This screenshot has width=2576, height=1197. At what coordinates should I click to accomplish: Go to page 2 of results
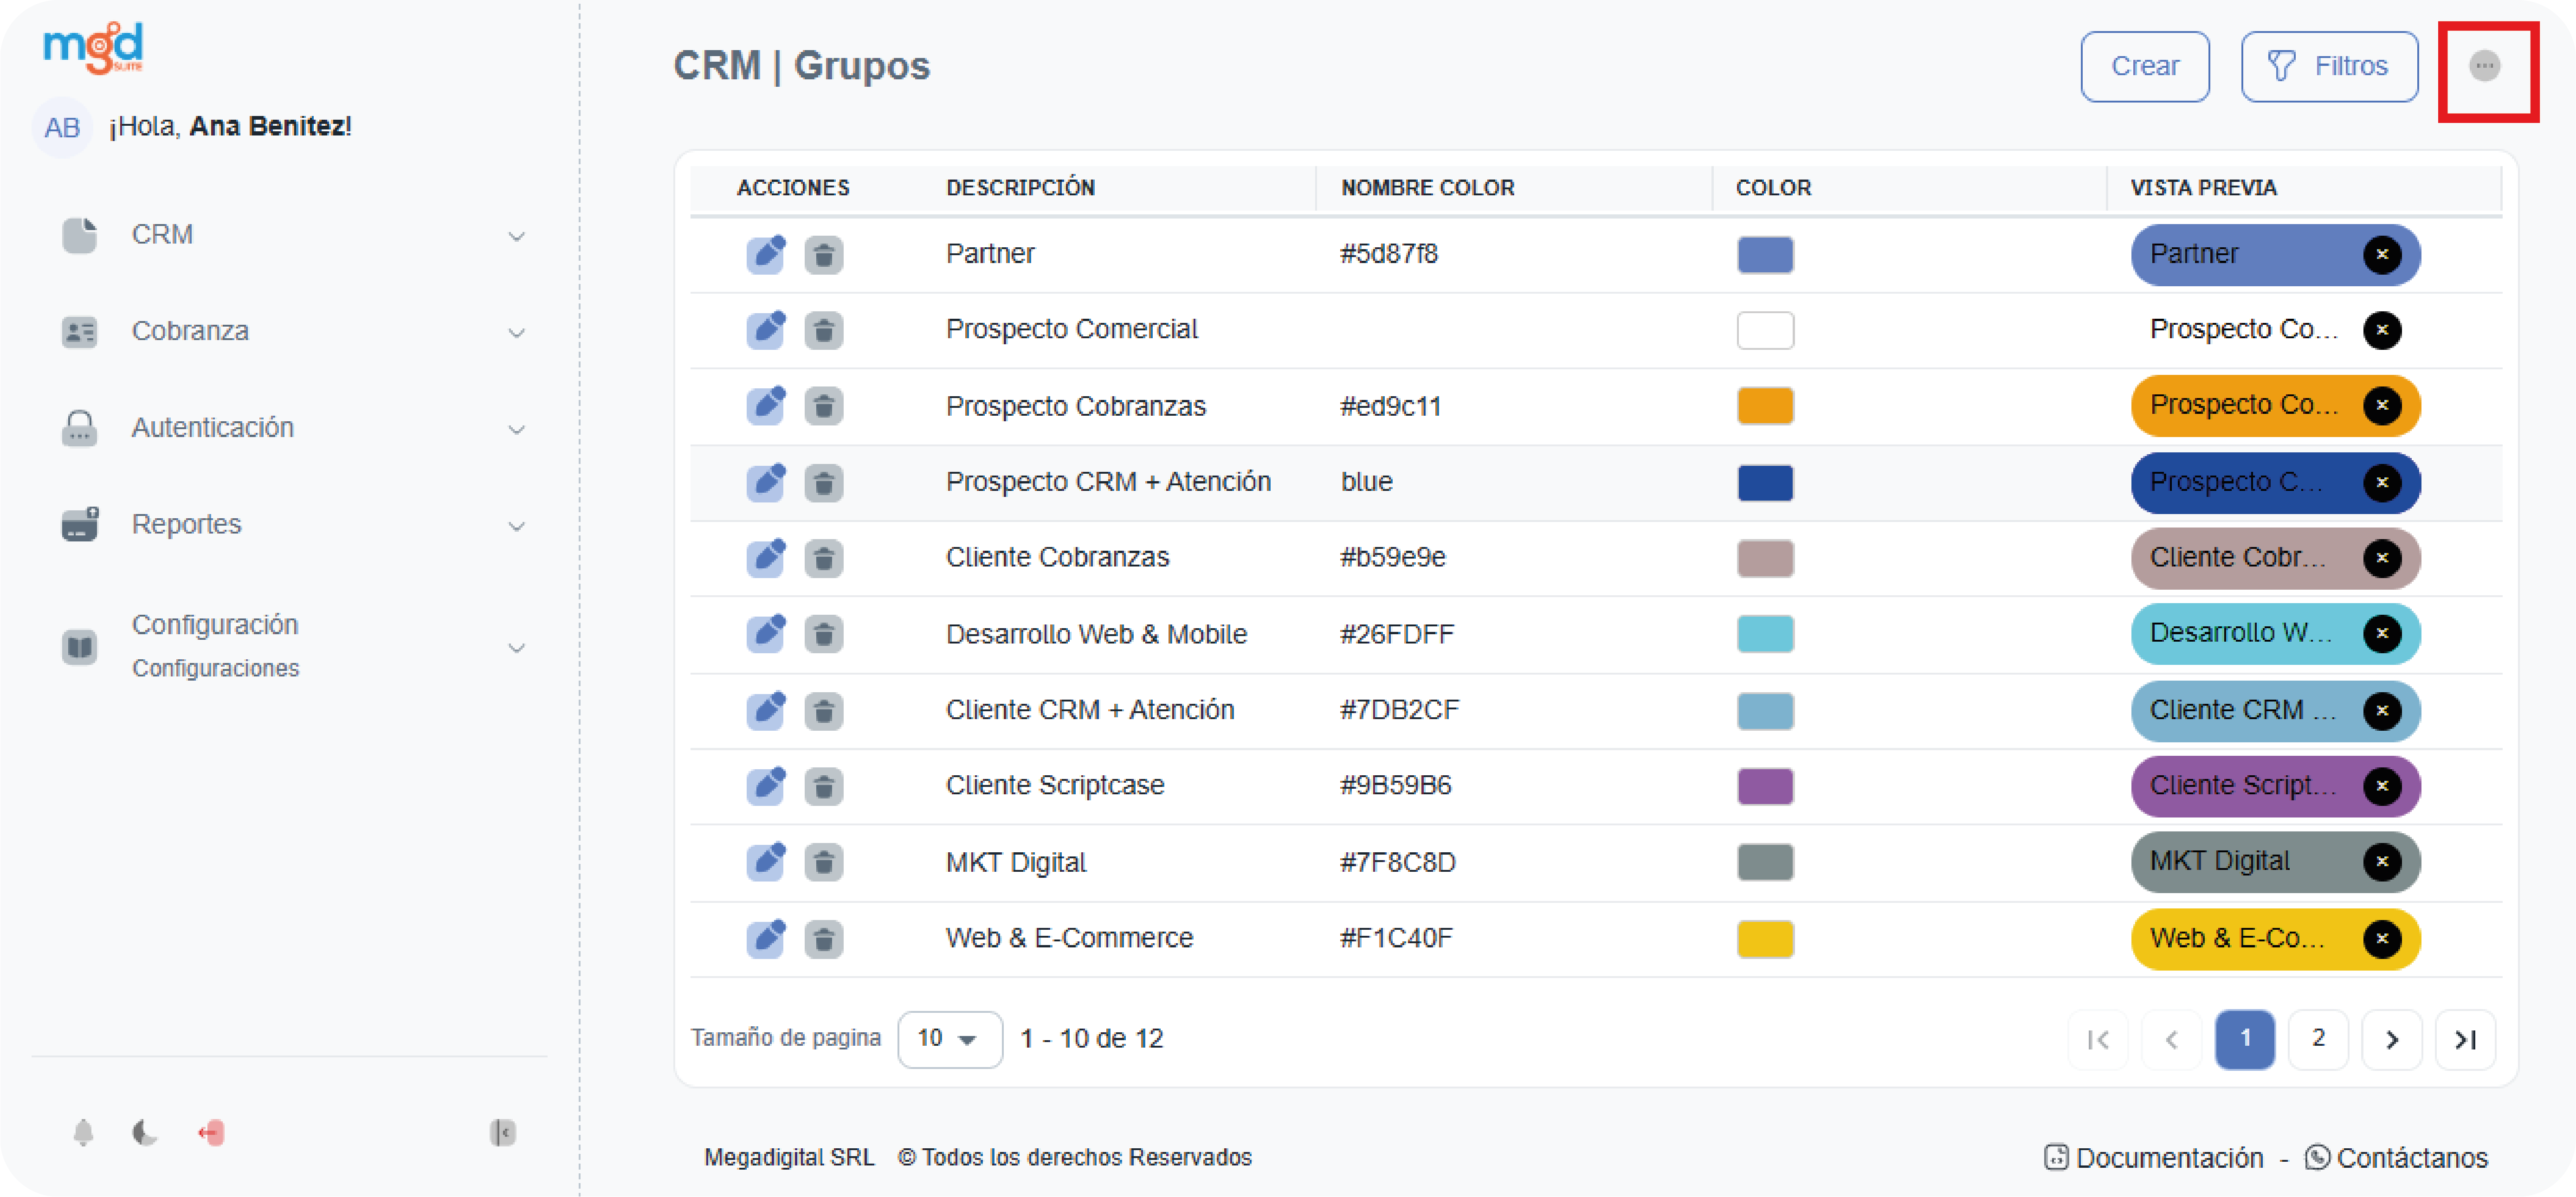click(x=2317, y=1039)
